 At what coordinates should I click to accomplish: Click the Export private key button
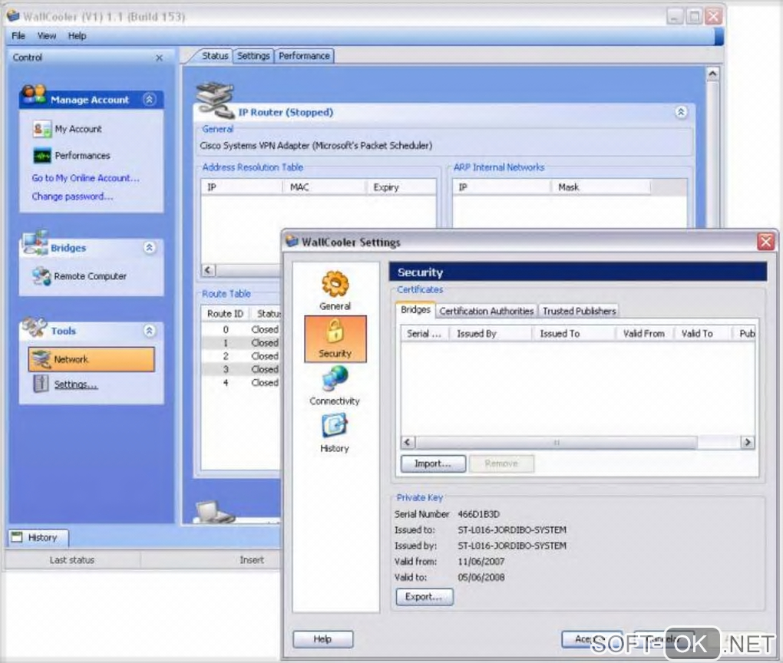424,596
